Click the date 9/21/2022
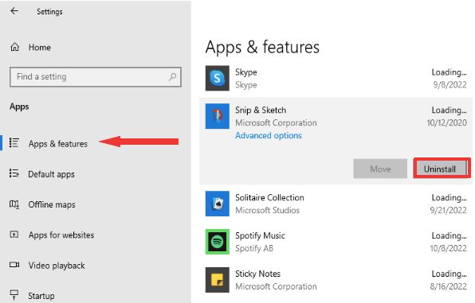 point(449,210)
